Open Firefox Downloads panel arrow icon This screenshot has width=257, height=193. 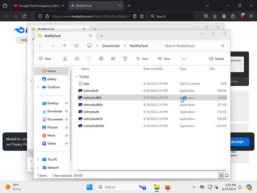215,16
